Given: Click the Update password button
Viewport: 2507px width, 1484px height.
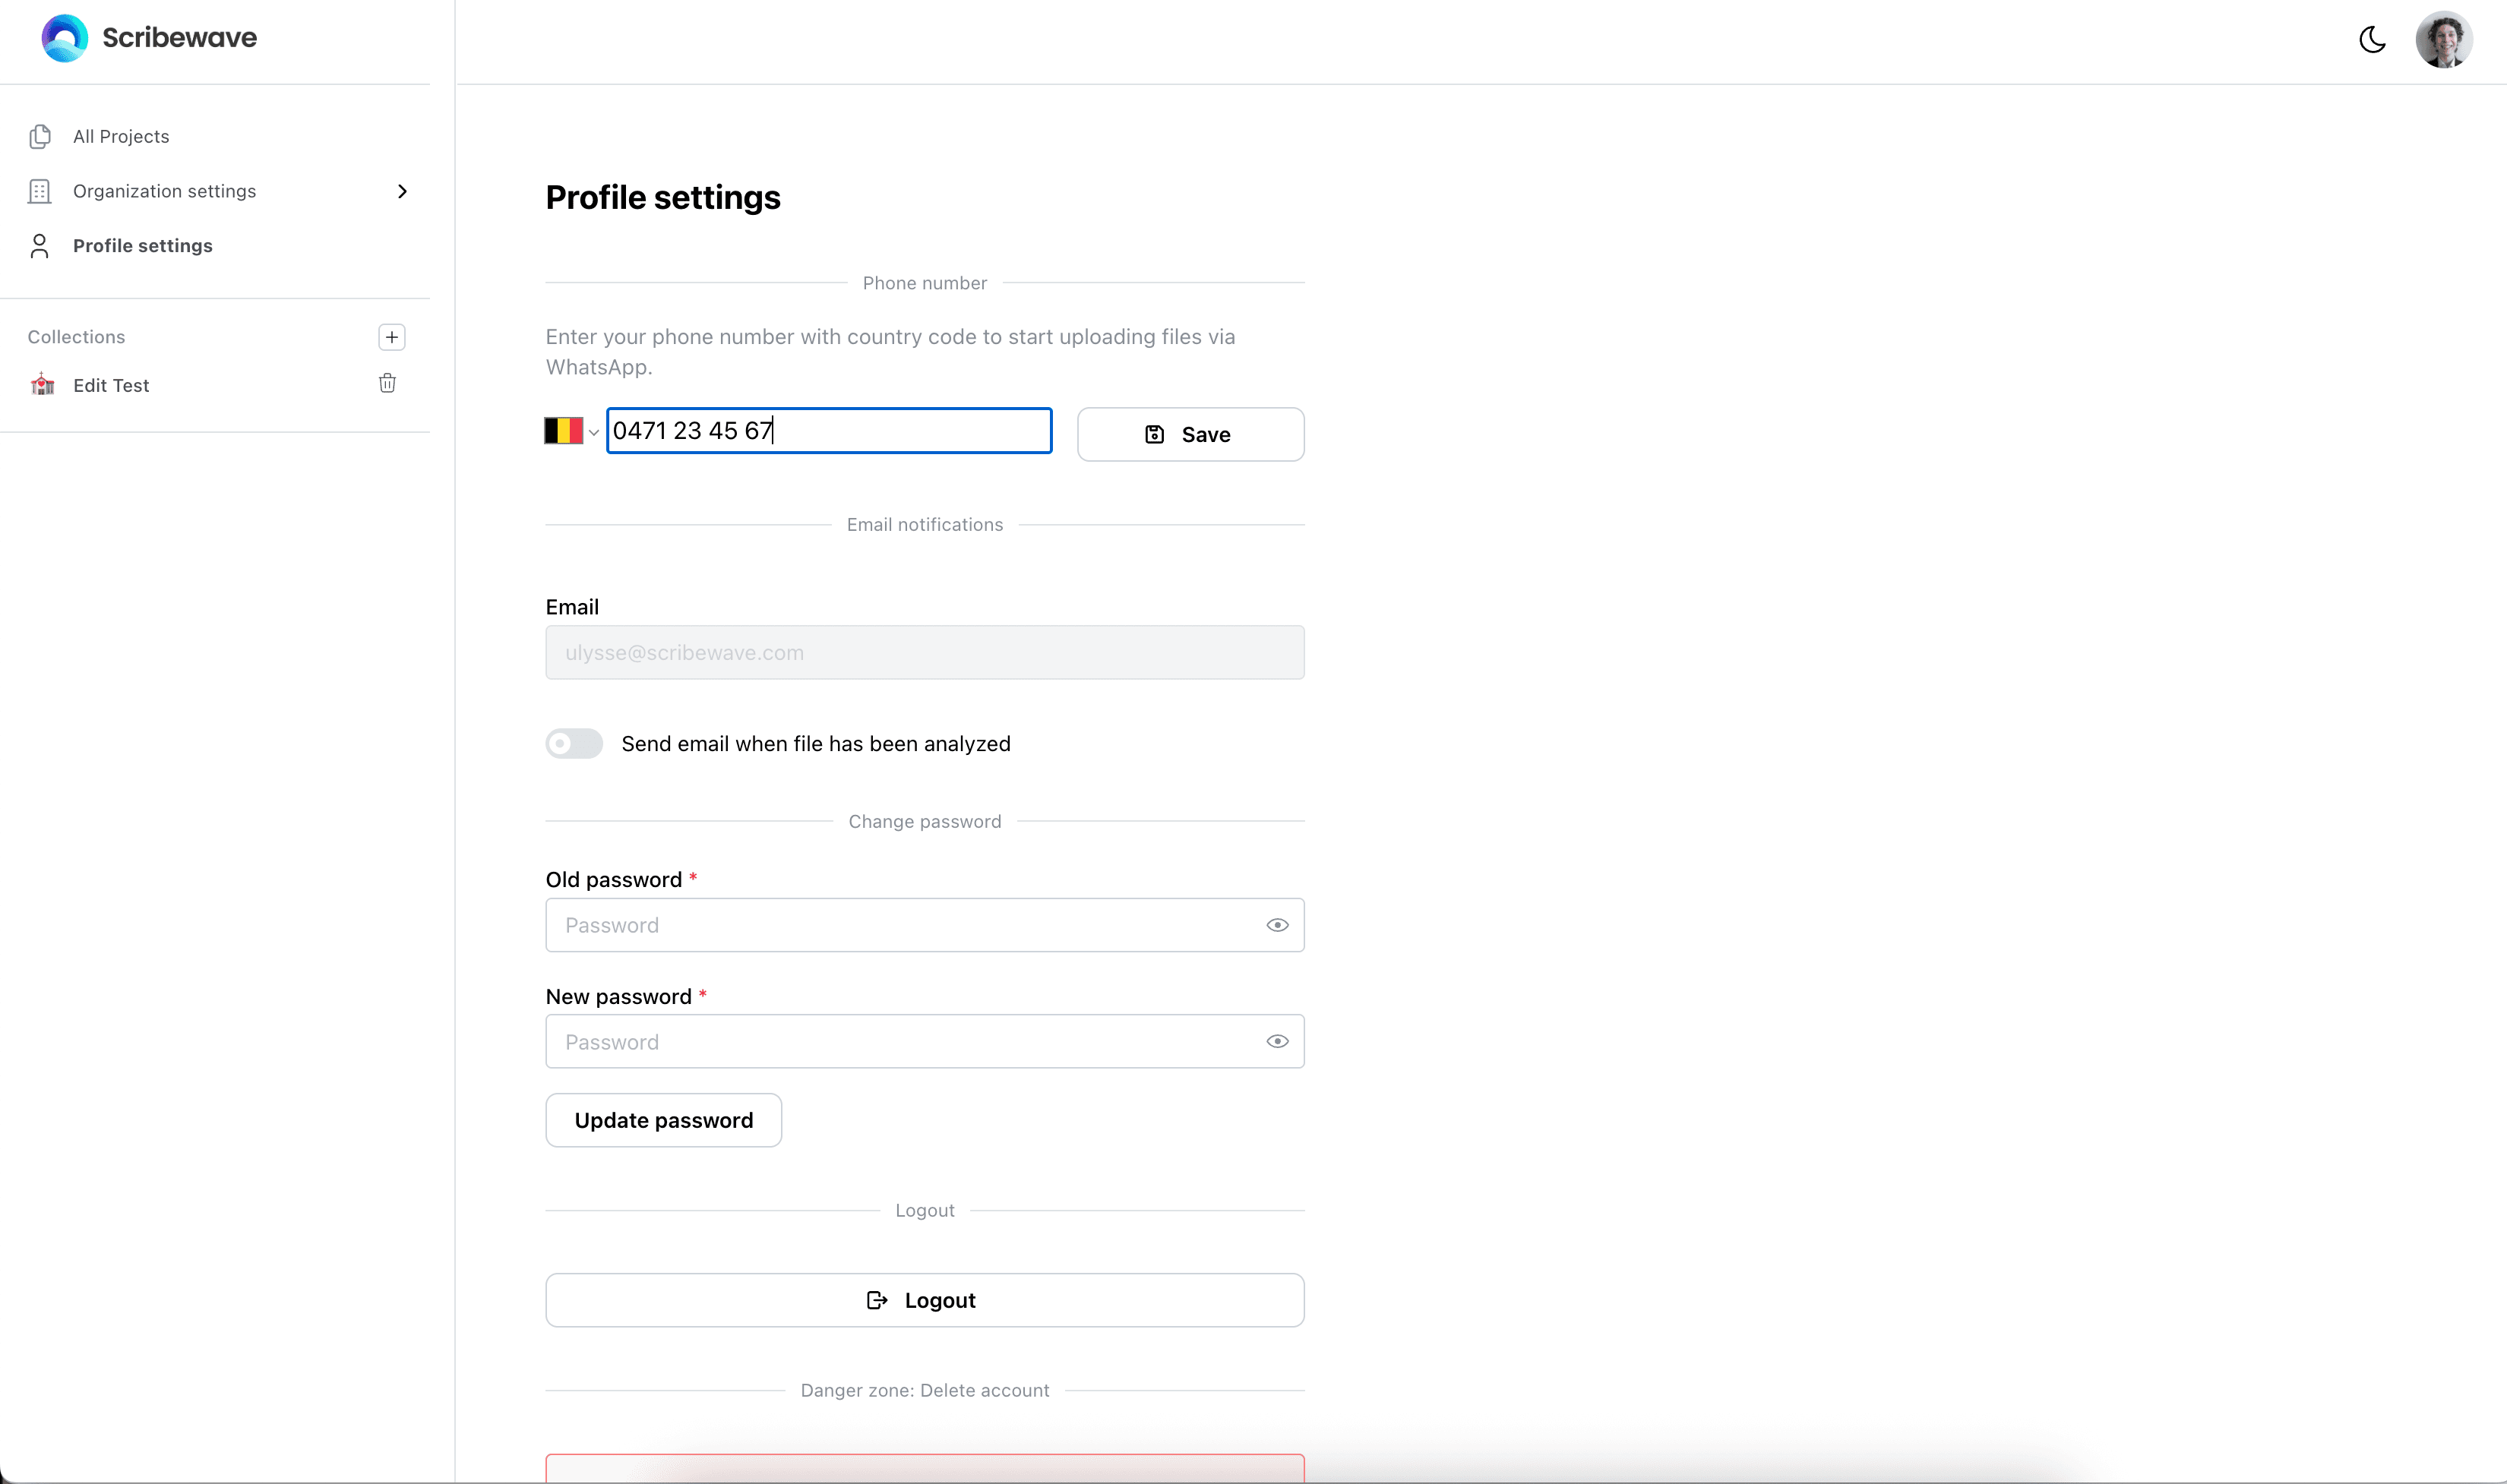Looking at the screenshot, I should (x=663, y=1119).
